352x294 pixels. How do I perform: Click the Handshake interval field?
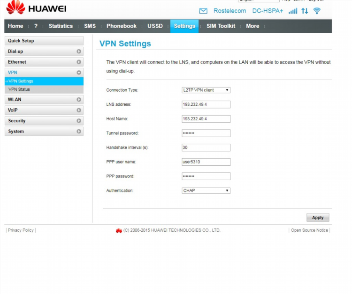pyautogui.click(x=206, y=147)
